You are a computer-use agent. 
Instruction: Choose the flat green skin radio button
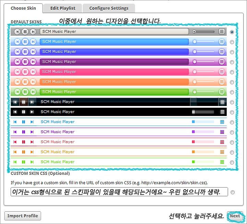(232, 162)
